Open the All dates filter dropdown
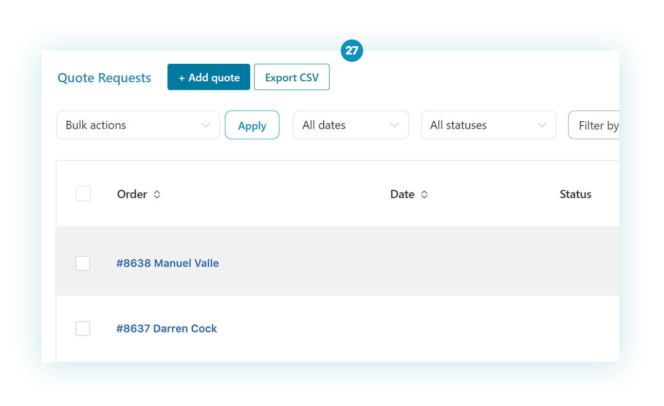Screen dimensions: 664x406 pos(350,125)
